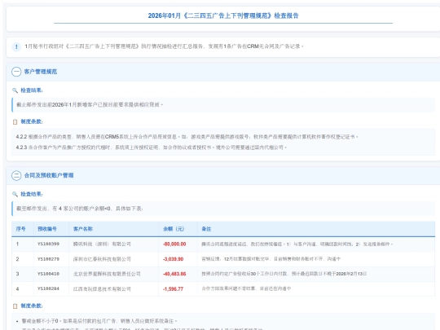This screenshot has width=440, height=330.
Task: Click the 有 4 家公司 balance result sentence
Action: click(80, 209)
